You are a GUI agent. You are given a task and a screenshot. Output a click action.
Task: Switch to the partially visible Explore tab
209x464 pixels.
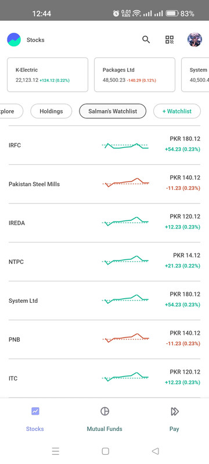point(12,111)
